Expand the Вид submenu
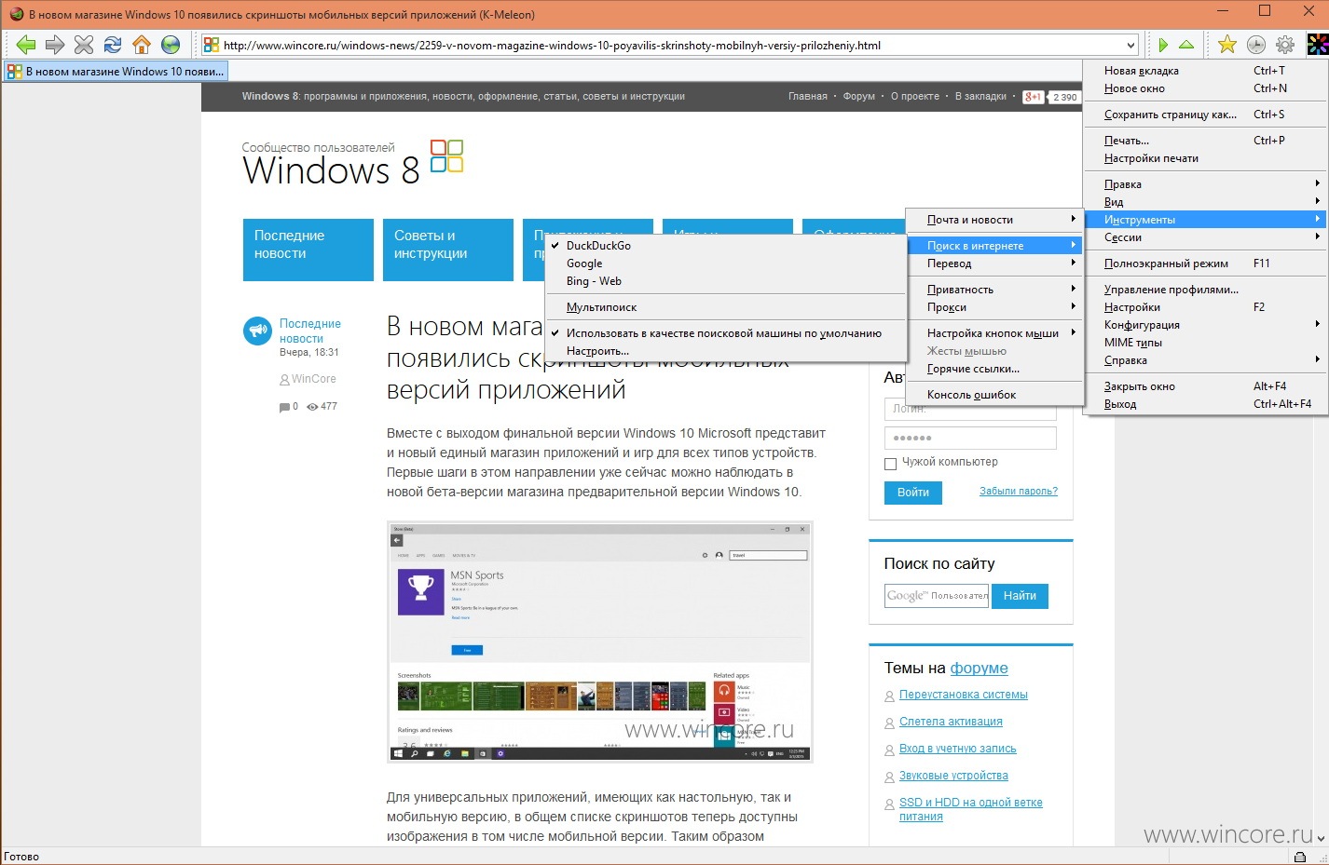 click(1206, 202)
